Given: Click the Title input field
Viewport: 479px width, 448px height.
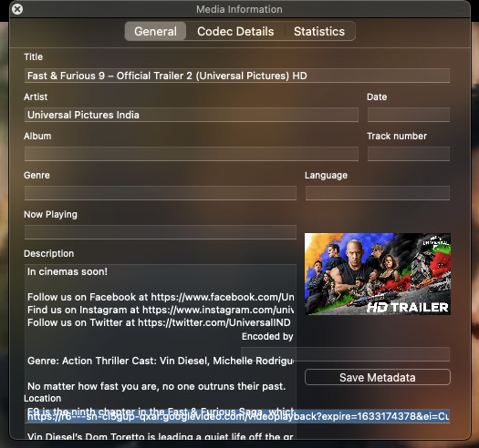Looking at the screenshot, I should point(236,76).
